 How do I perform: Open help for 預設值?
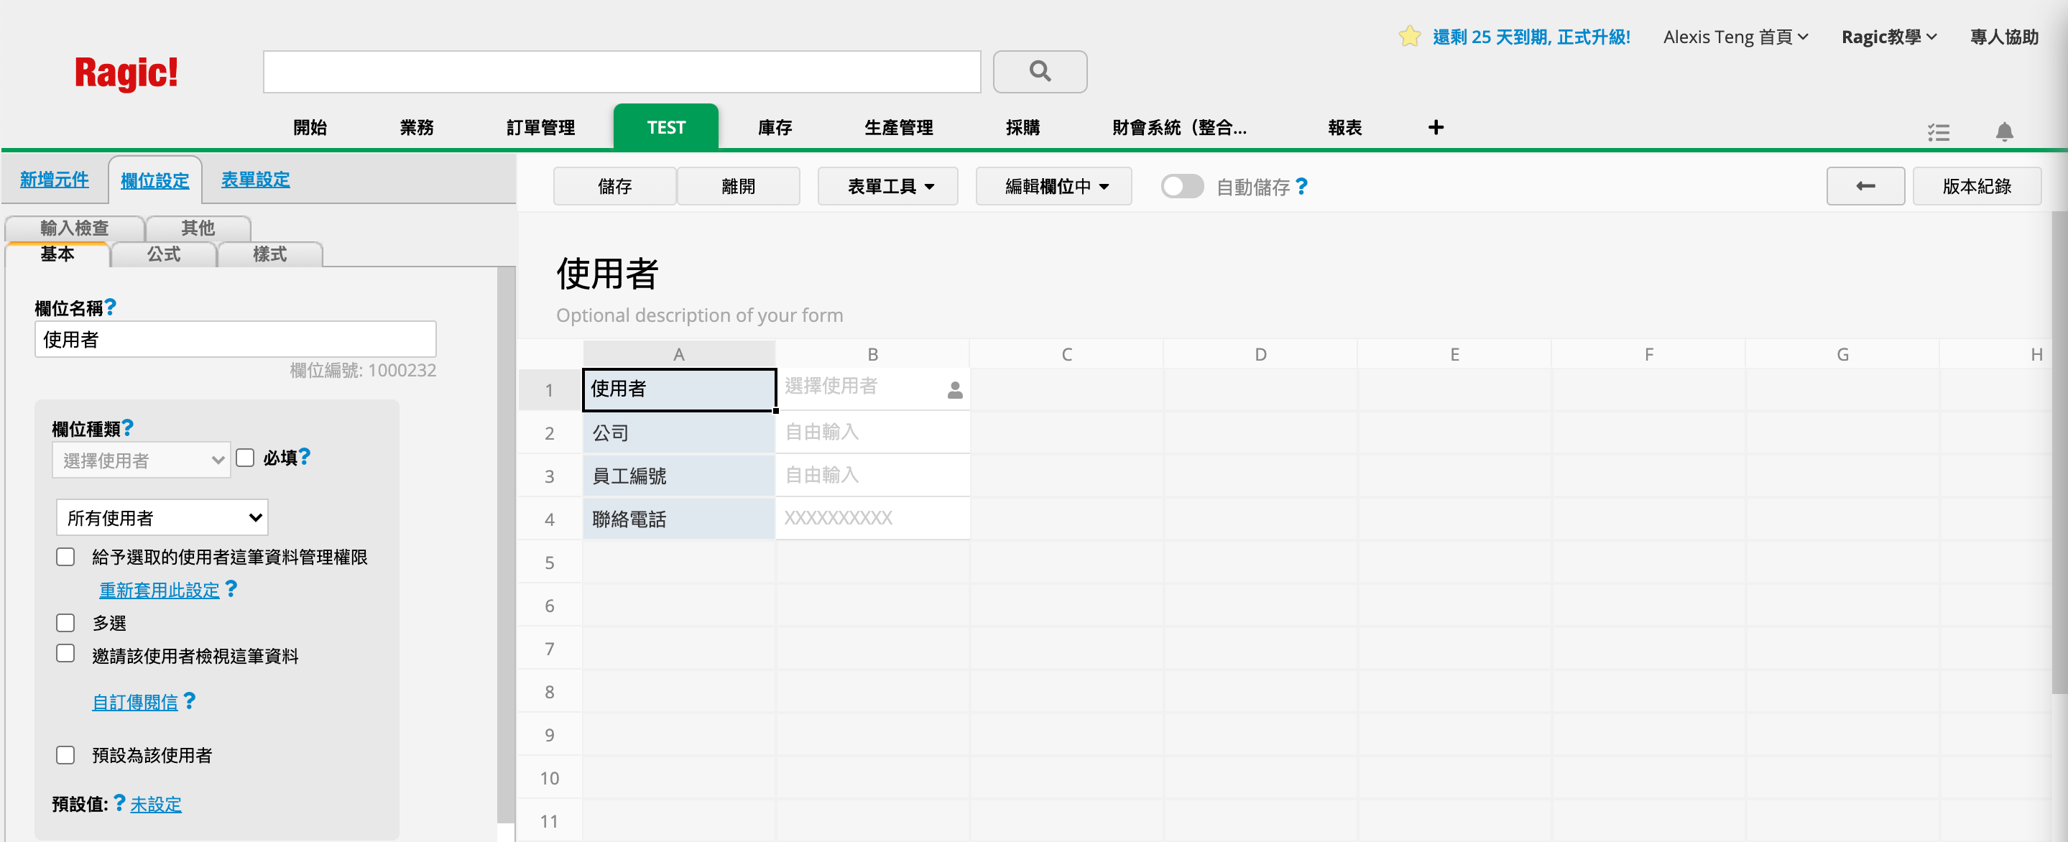pyautogui.click(x=119, y=802)
